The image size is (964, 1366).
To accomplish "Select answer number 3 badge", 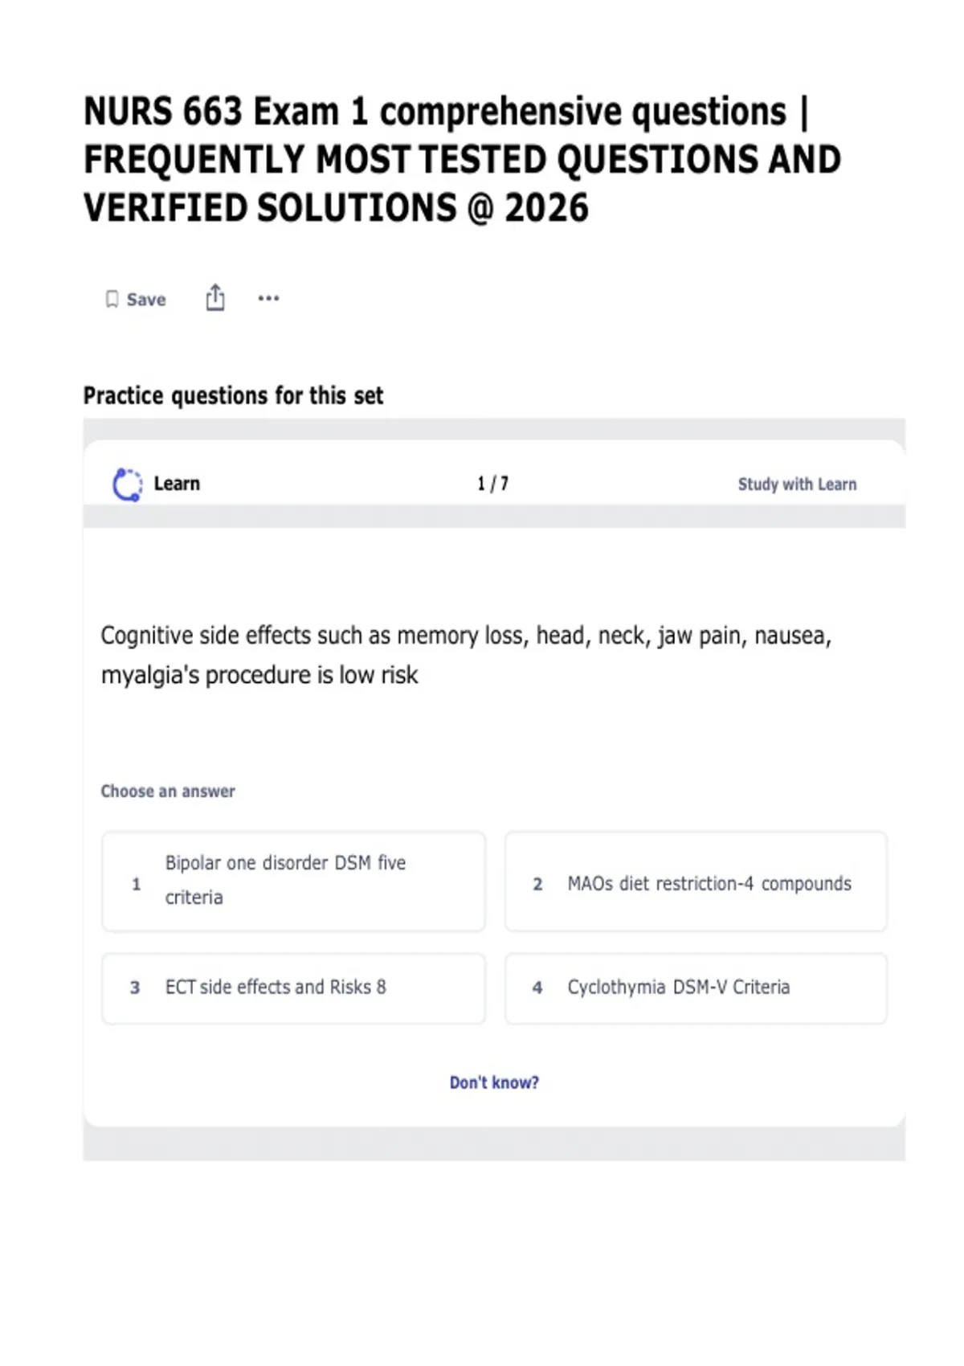I will tap(135, 988).
